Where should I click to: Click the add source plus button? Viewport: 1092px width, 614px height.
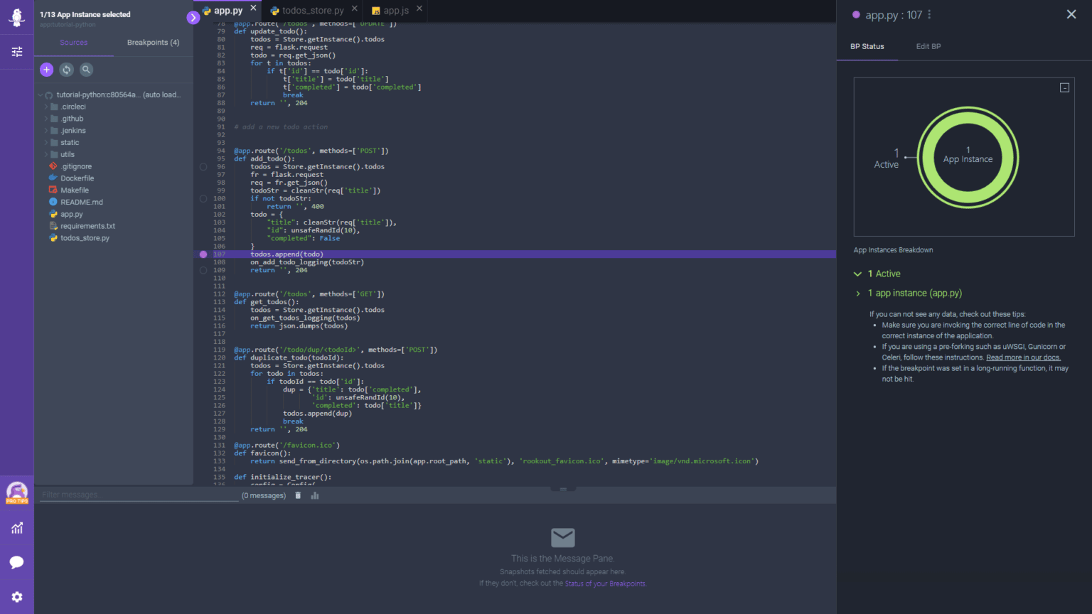(46, 70)
